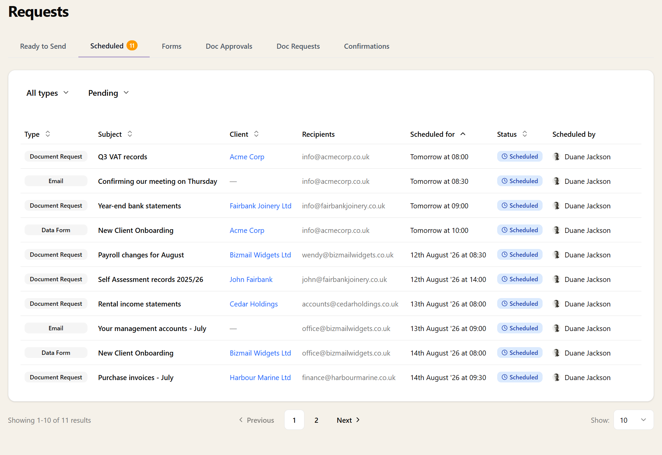The height and width of the screenshot is (455, 662).
Task: Click avatar in Payroll changes for August row
Action: click(x=556, y=255)
